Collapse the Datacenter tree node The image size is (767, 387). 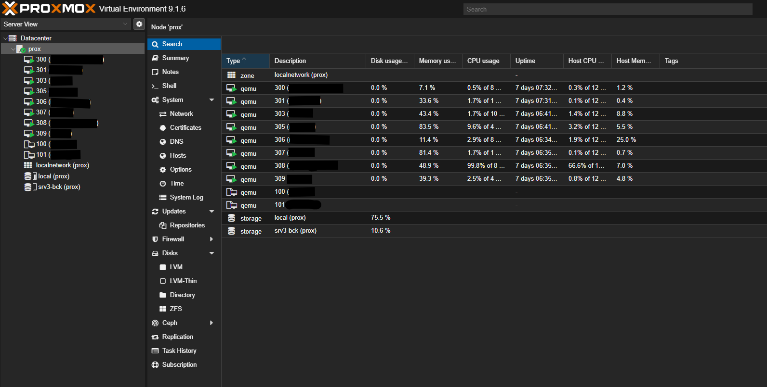(5, 38)
